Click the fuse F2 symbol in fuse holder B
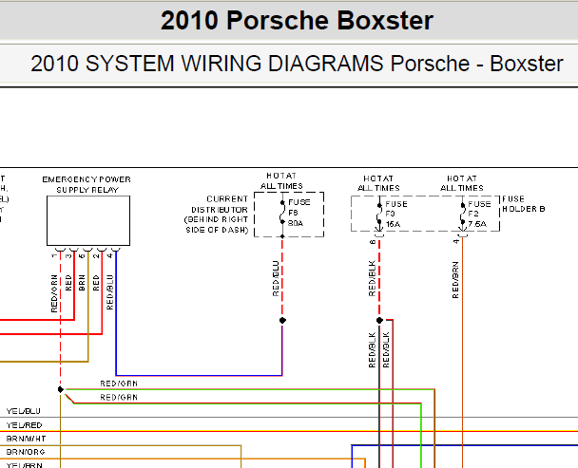The width and height of the screenshot is (578, 468). tap(463, 214)
